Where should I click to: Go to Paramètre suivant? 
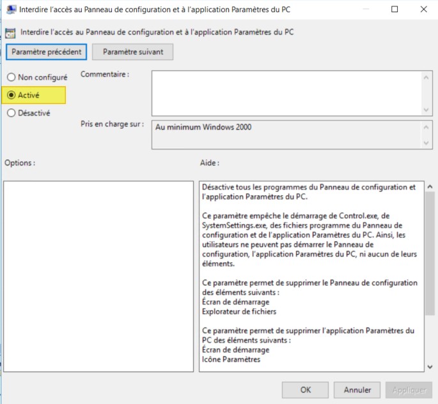[133, 52]
